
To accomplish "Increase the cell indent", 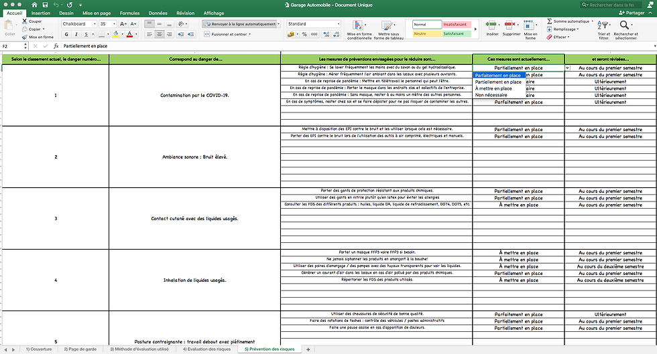I will [x=190, y=34].
